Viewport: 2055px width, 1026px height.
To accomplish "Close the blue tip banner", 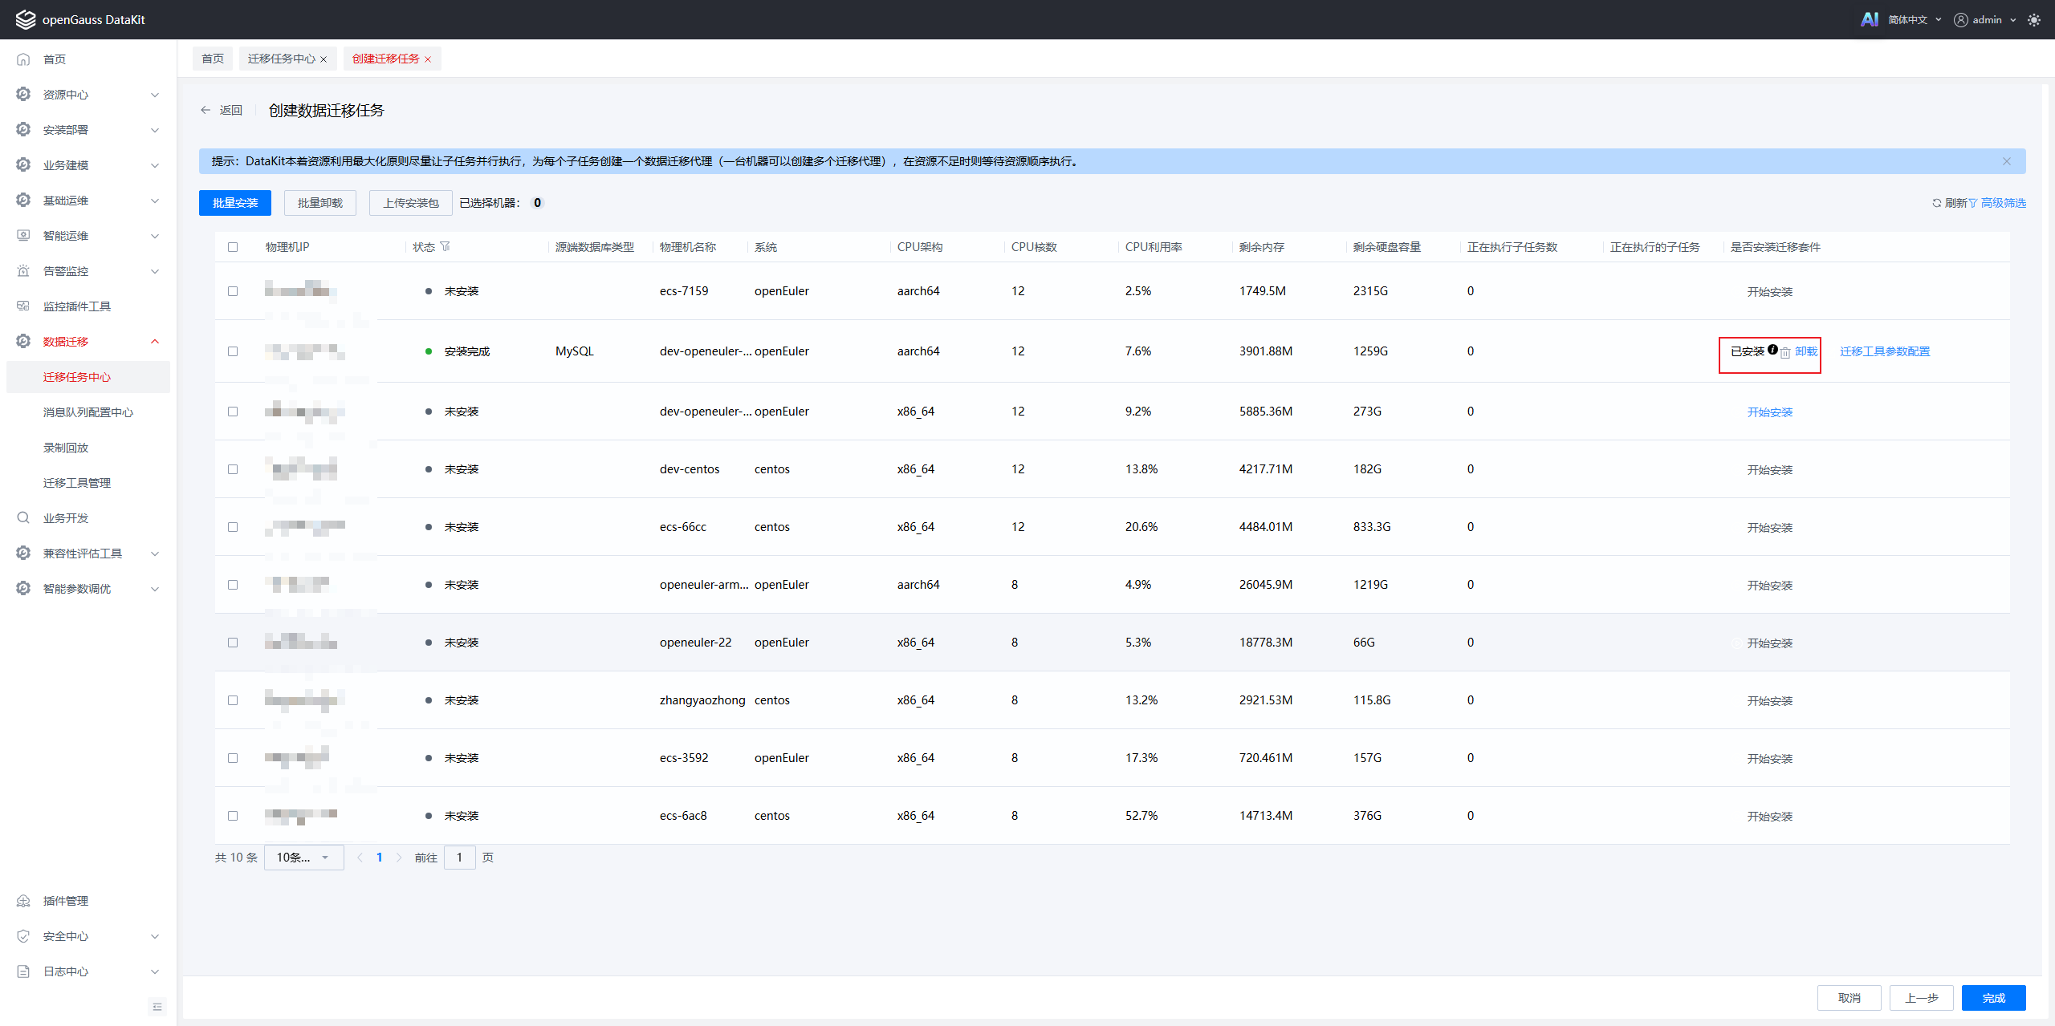I will pos(2006,161).
